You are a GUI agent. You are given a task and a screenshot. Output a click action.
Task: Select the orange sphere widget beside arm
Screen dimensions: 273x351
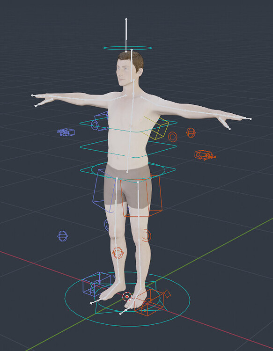pos(191,133)
